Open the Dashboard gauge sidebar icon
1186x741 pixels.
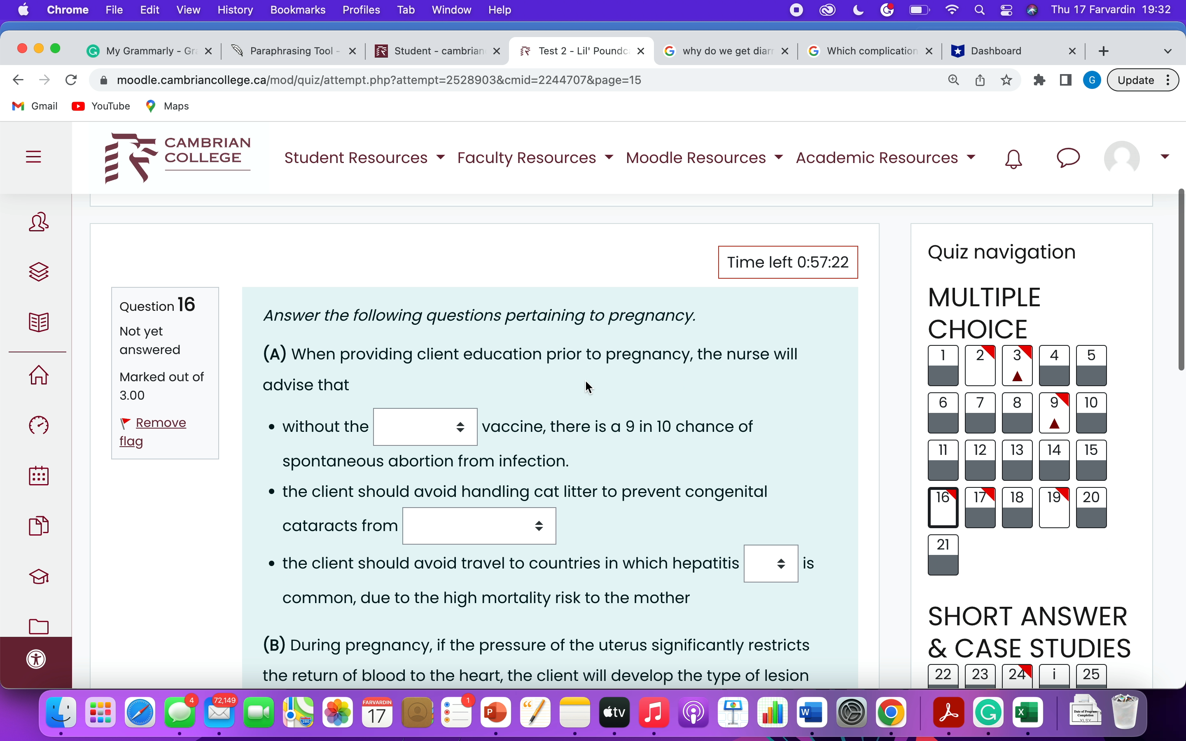click(x=39, y=425)
